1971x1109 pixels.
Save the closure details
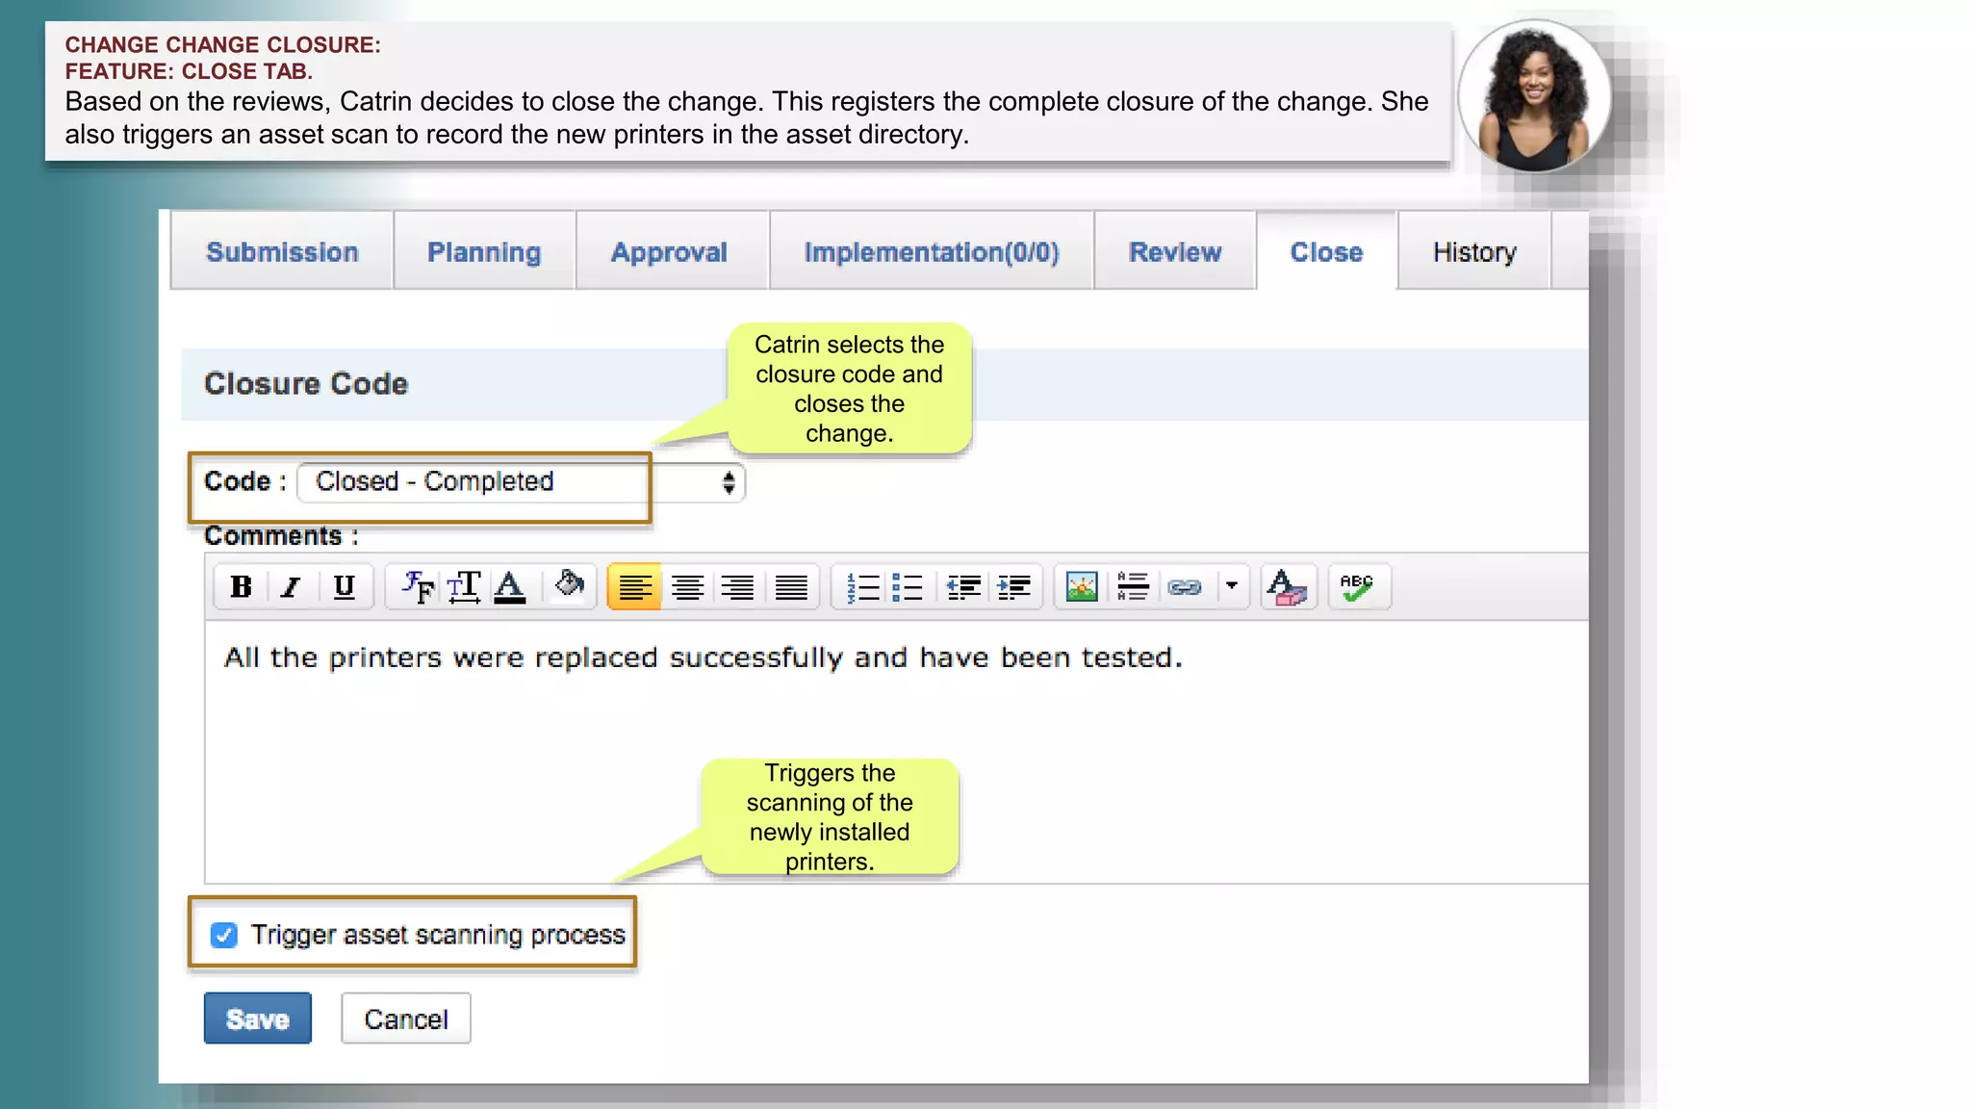tap(258, 1019)
